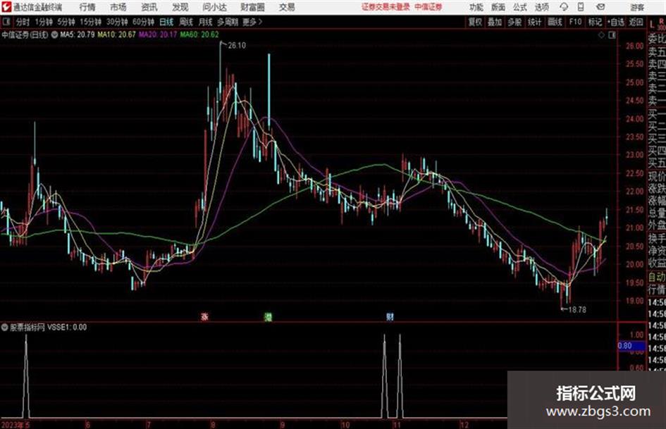
Task: Open the 公式 menu
Action: pyautogui.click(x=520, y=7)
